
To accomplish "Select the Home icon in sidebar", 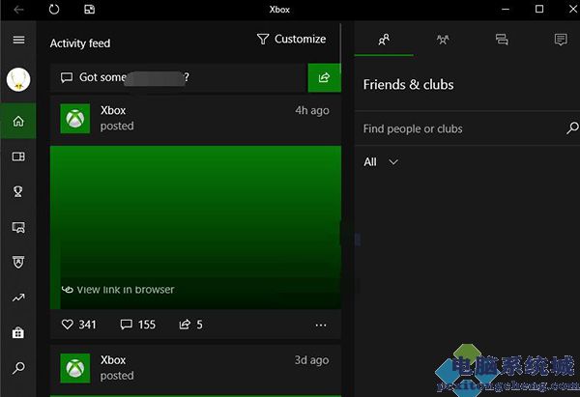I will click(18, 121).
